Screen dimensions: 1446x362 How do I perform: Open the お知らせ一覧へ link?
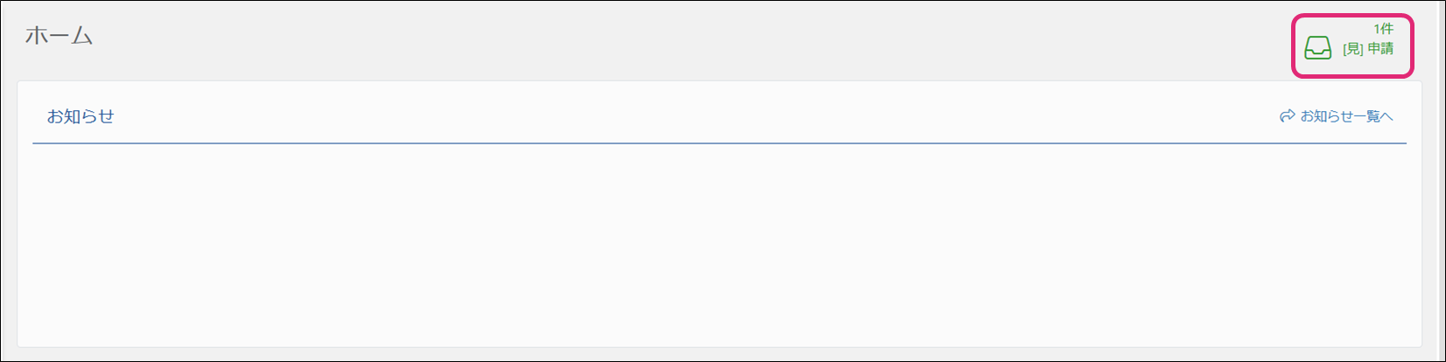(1345, 116)
